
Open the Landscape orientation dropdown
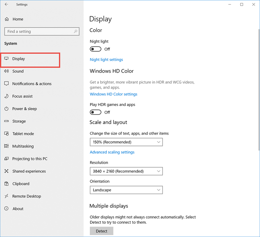[x=126, y=190]
